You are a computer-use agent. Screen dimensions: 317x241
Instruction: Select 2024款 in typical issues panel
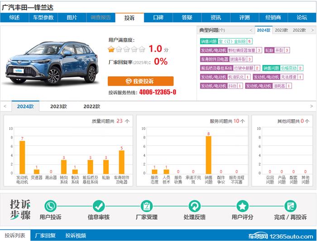coord(264,30)
